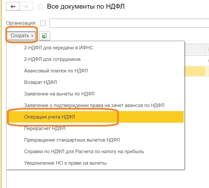Choose Операция учета НДФЛ
The width and height of the screenshot is (209, 188).
point(95,117)
